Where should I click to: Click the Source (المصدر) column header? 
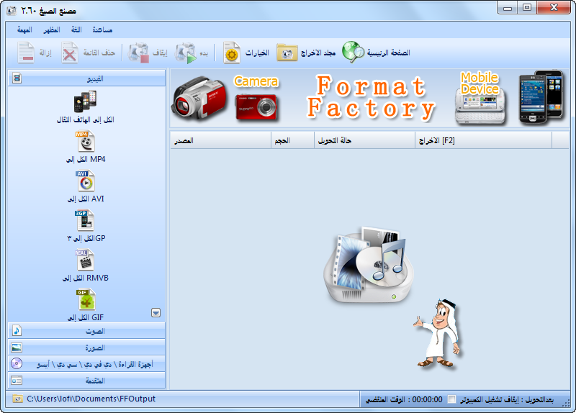click(220, 140)
